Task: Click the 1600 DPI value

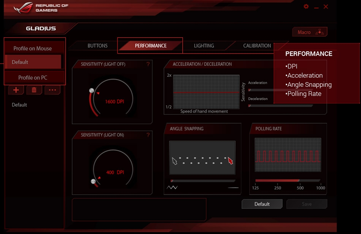Action: (x=115, y=102)
